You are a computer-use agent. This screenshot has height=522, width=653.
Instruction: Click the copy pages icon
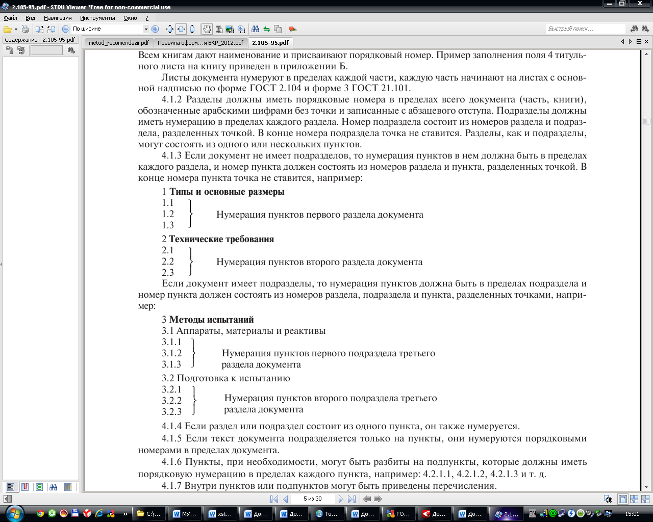coord(278,29)
